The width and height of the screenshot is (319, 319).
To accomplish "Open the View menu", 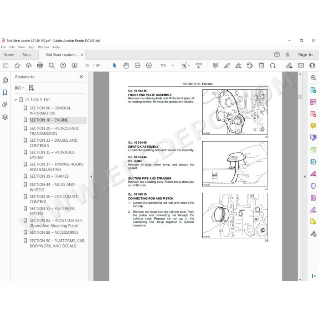I will click(21, 47).
